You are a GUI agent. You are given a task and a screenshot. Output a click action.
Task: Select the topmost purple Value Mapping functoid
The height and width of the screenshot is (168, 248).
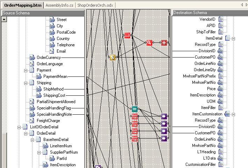point(164,116)
